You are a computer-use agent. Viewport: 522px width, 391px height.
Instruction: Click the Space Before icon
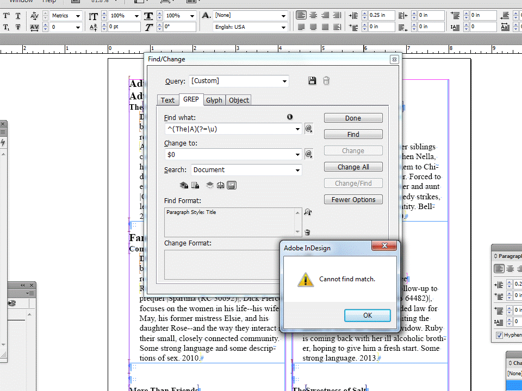pos(455,16)
